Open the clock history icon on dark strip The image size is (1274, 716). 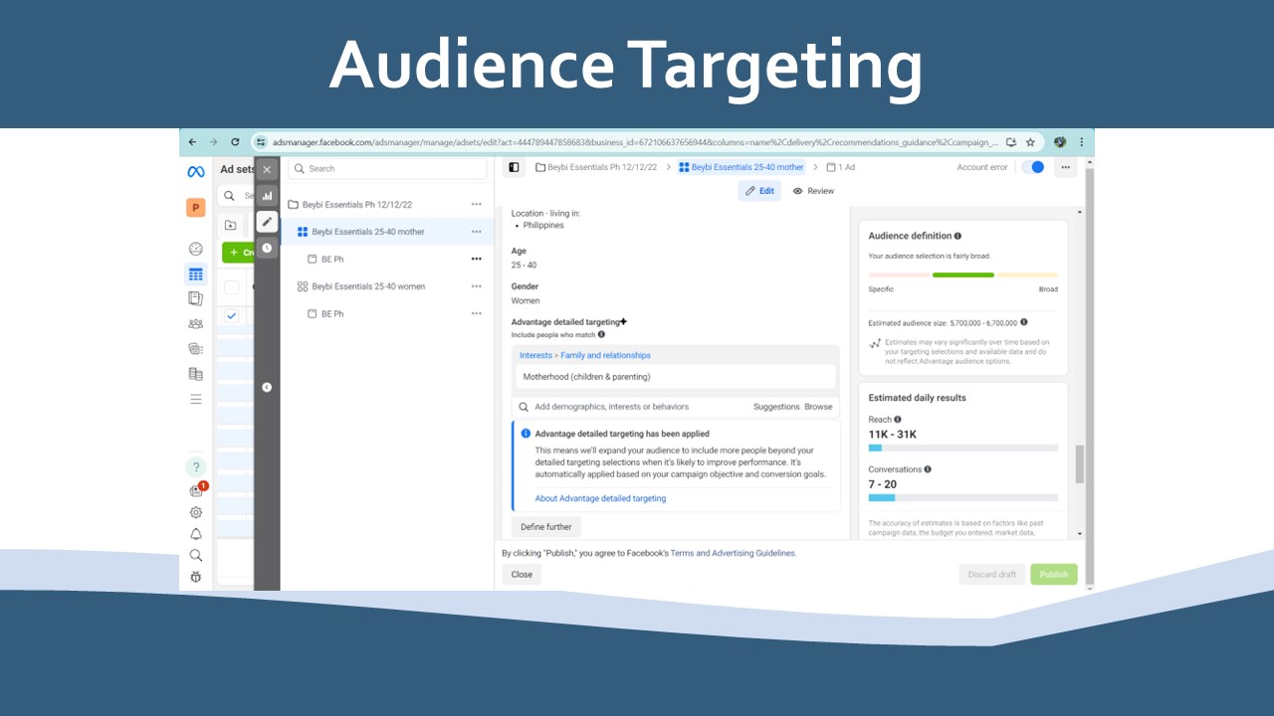[267, 248]
